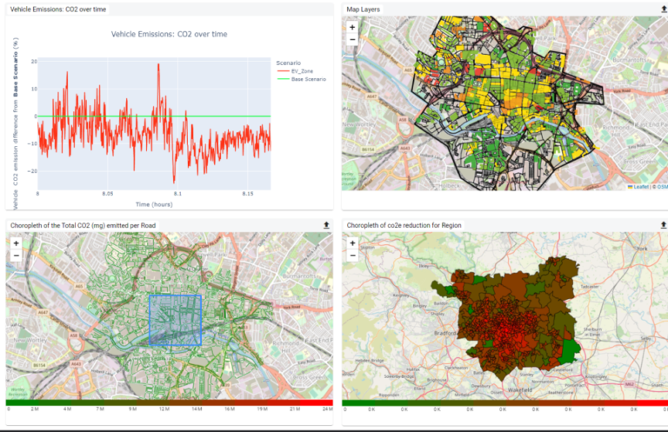Open the OSM attribution link

pyautogui.click(x=662, y=186)
